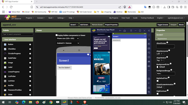This screenshot has height=105, width=188.
Task: Toggle the HighContrast checkbox
Action: tap(157, 94)
